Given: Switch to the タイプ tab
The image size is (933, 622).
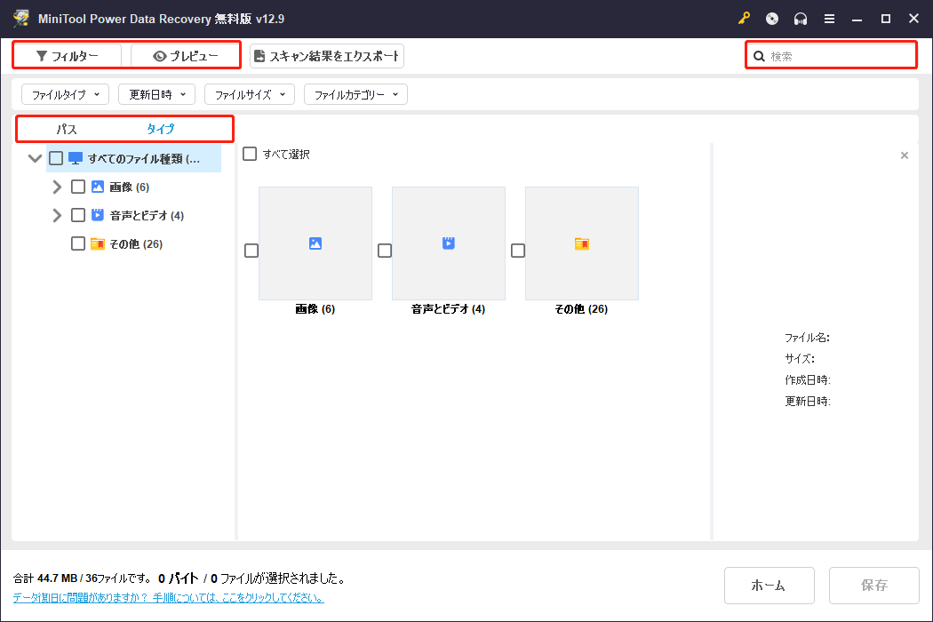Looking at the screenshot, I should pyautogui.click(x=161, y=129).
